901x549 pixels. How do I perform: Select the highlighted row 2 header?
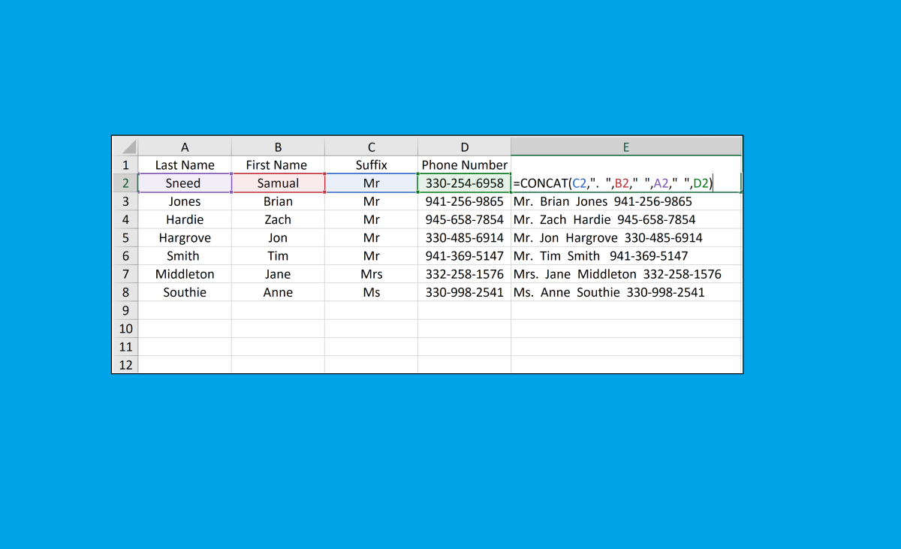pyautogui.click(x=125, y=182)
